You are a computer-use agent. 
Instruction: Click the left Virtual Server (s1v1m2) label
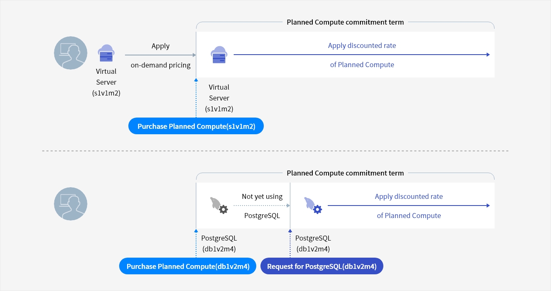(106, 82)
